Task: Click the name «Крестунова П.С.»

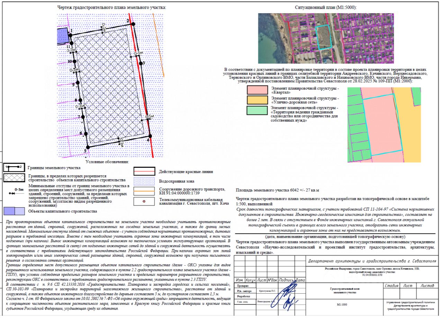Action: tap(268, 291)
